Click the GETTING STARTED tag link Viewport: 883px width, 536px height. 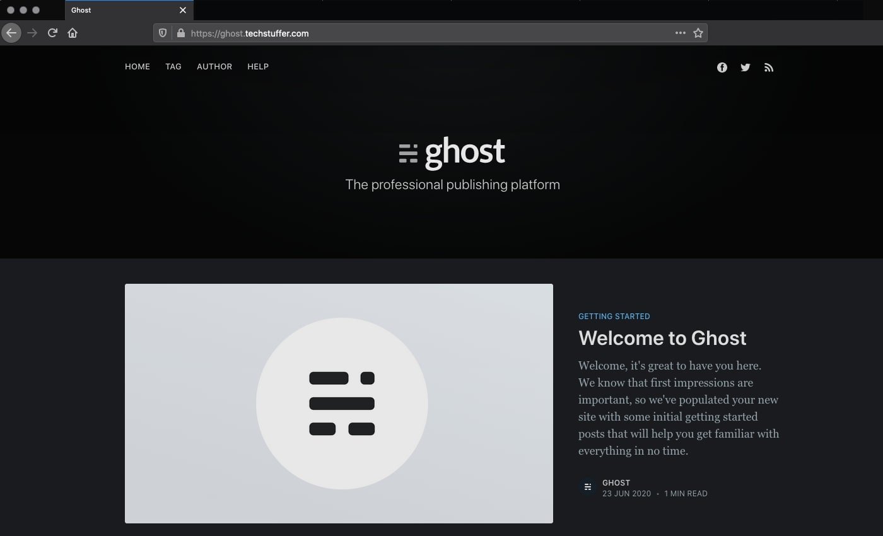point(614,316)
